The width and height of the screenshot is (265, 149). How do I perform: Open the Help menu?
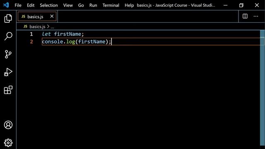coord(129,5)
